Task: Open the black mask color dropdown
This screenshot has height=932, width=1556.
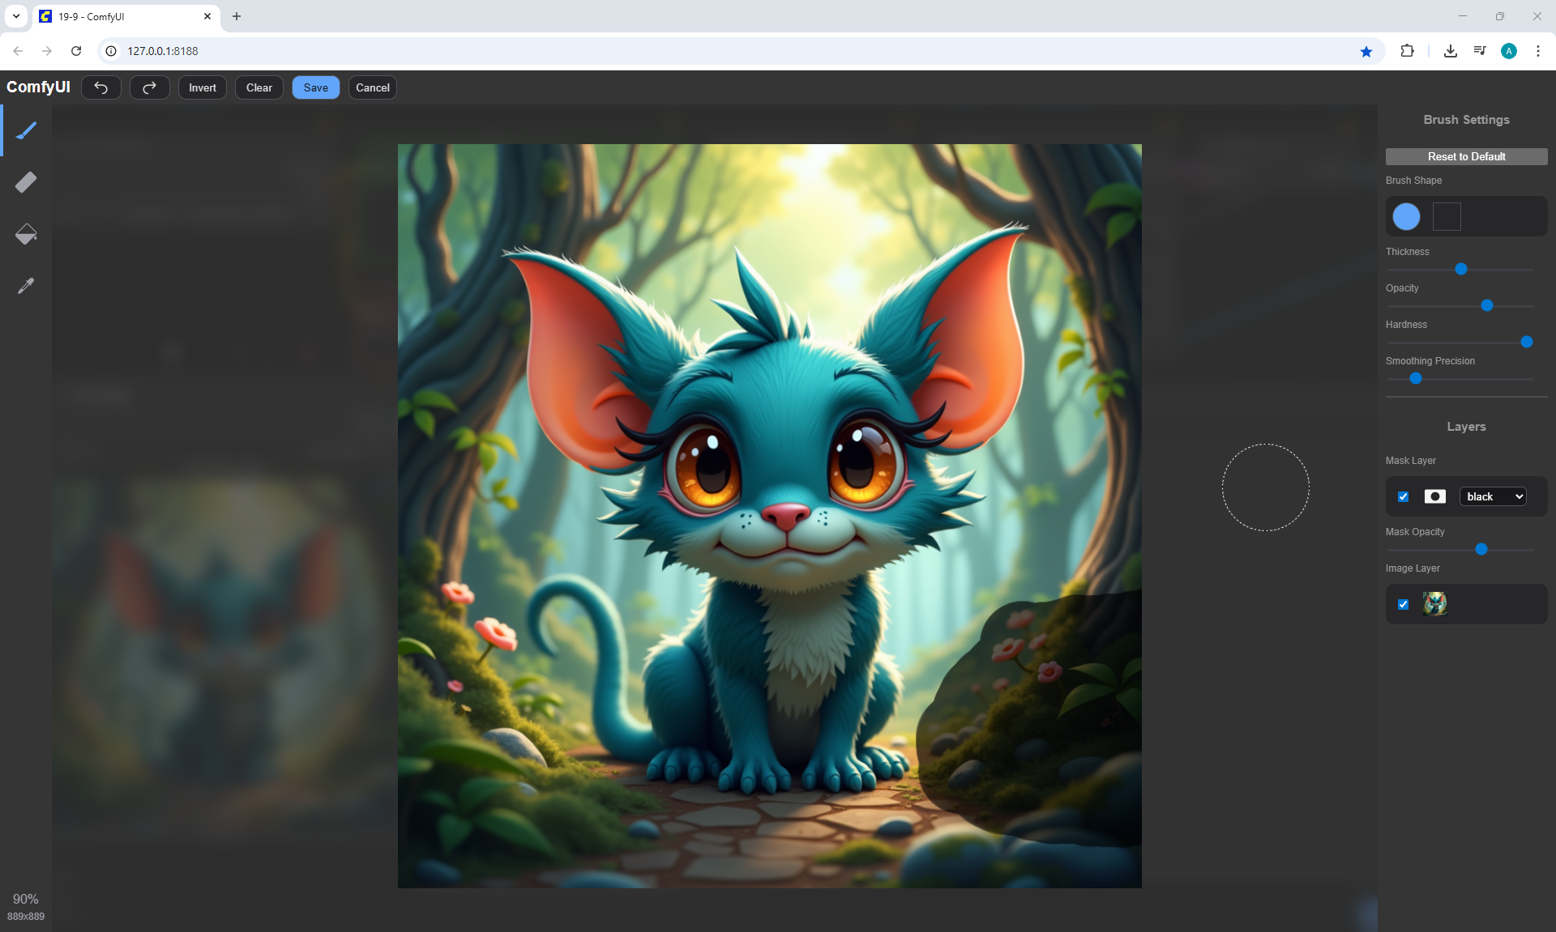Action: point(1493,496)
